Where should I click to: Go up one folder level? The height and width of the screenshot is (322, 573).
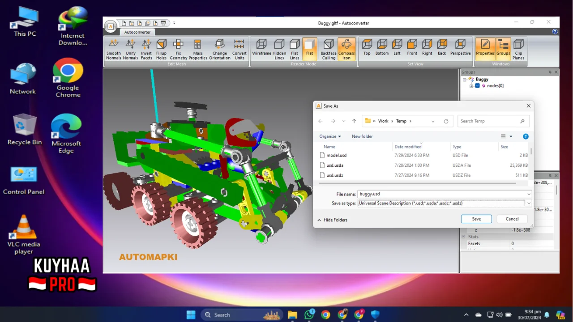click(x=354, y=121)
